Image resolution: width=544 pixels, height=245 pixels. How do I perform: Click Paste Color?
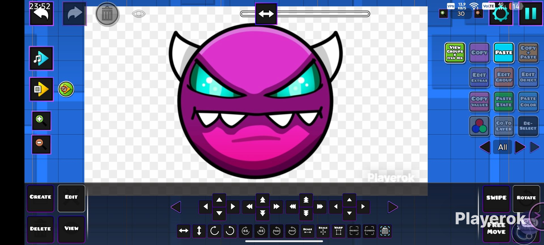[x=528, y=102]
